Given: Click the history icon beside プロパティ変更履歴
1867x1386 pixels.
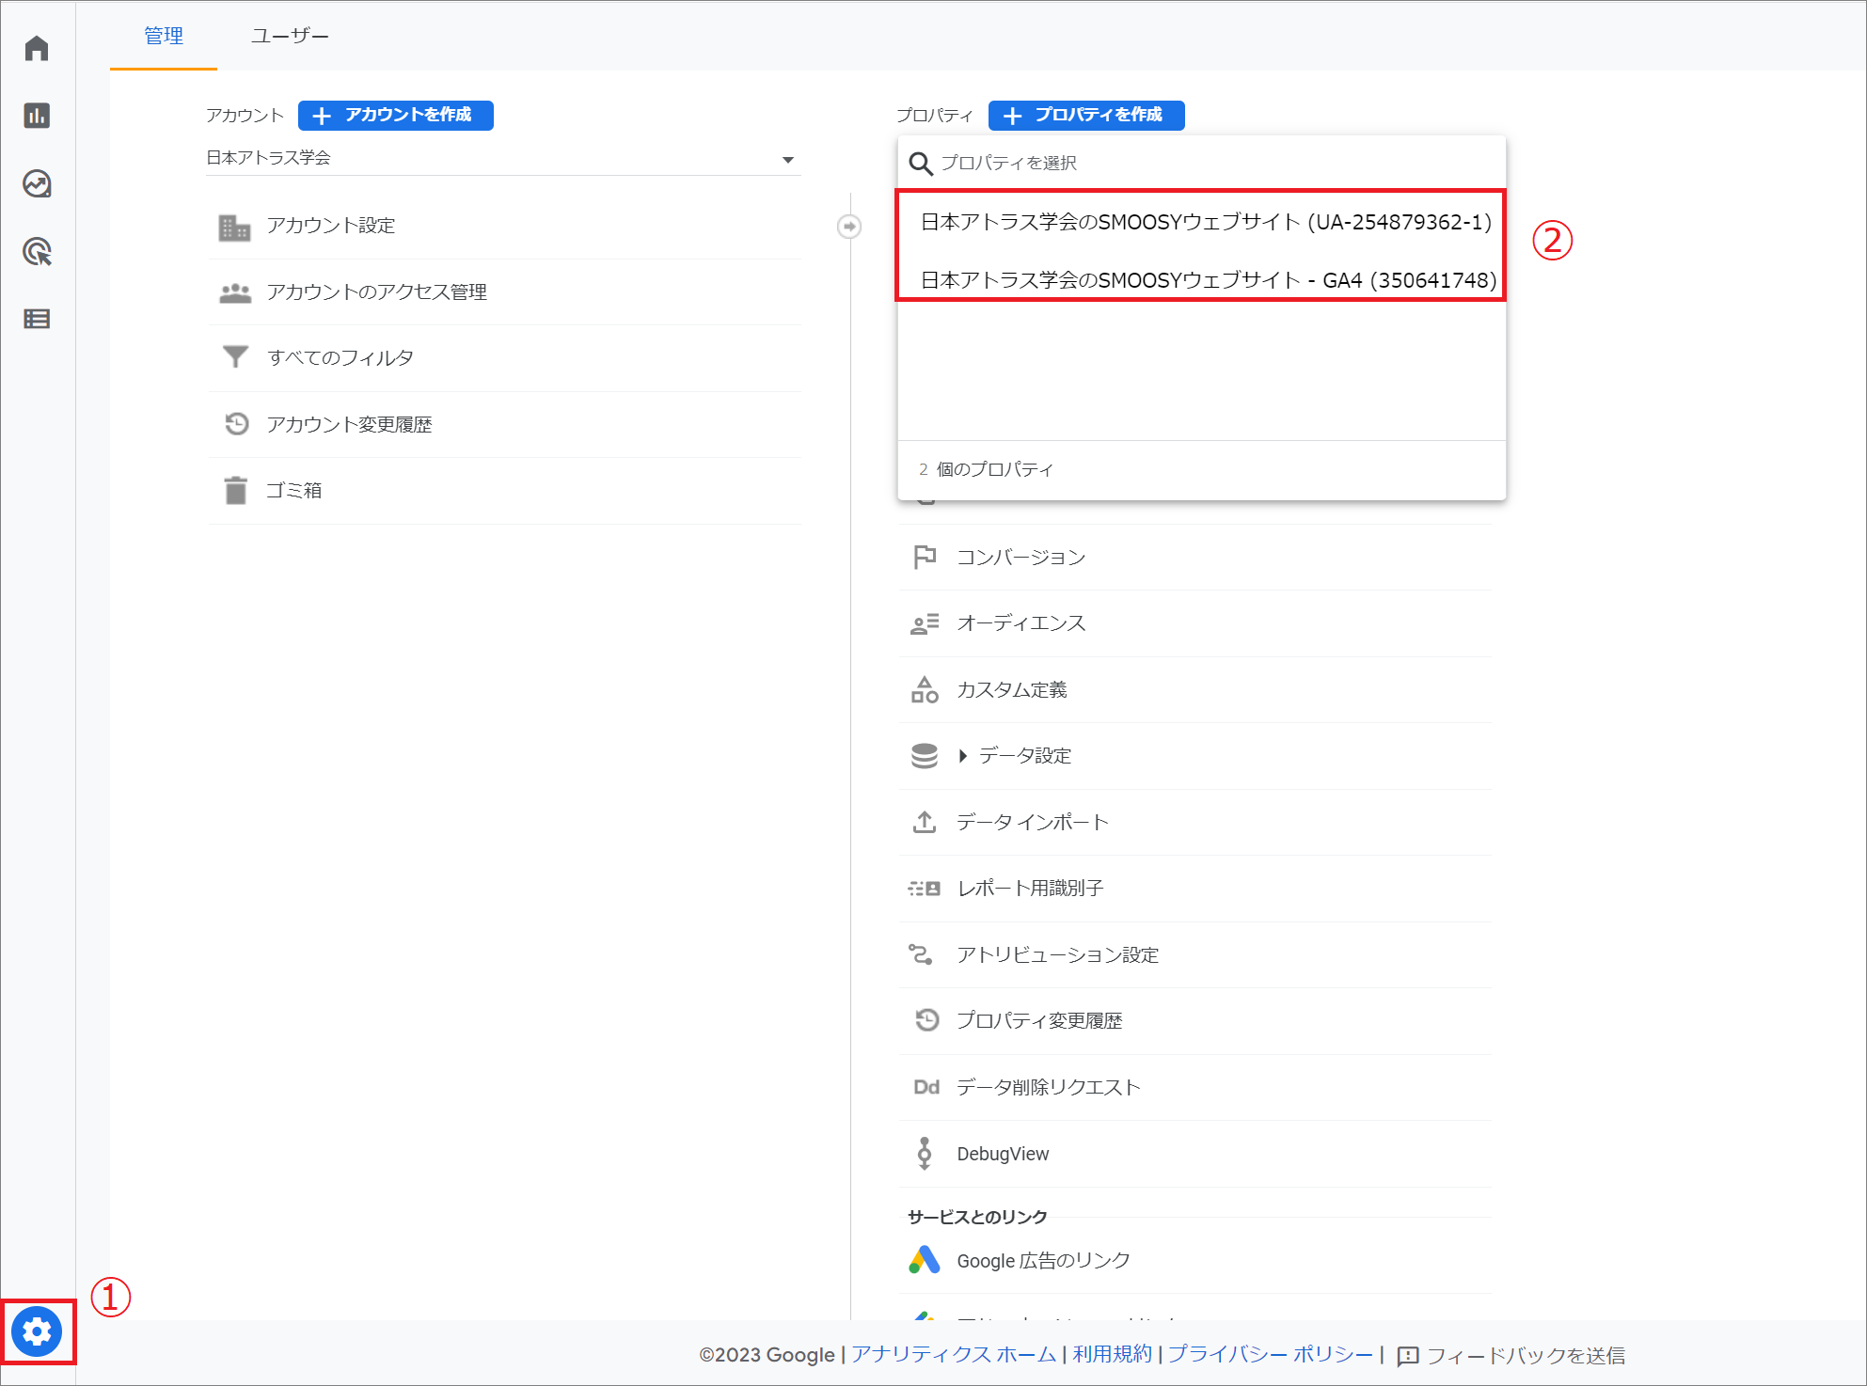Looking at the screenshot, I should click(927, 1020).
